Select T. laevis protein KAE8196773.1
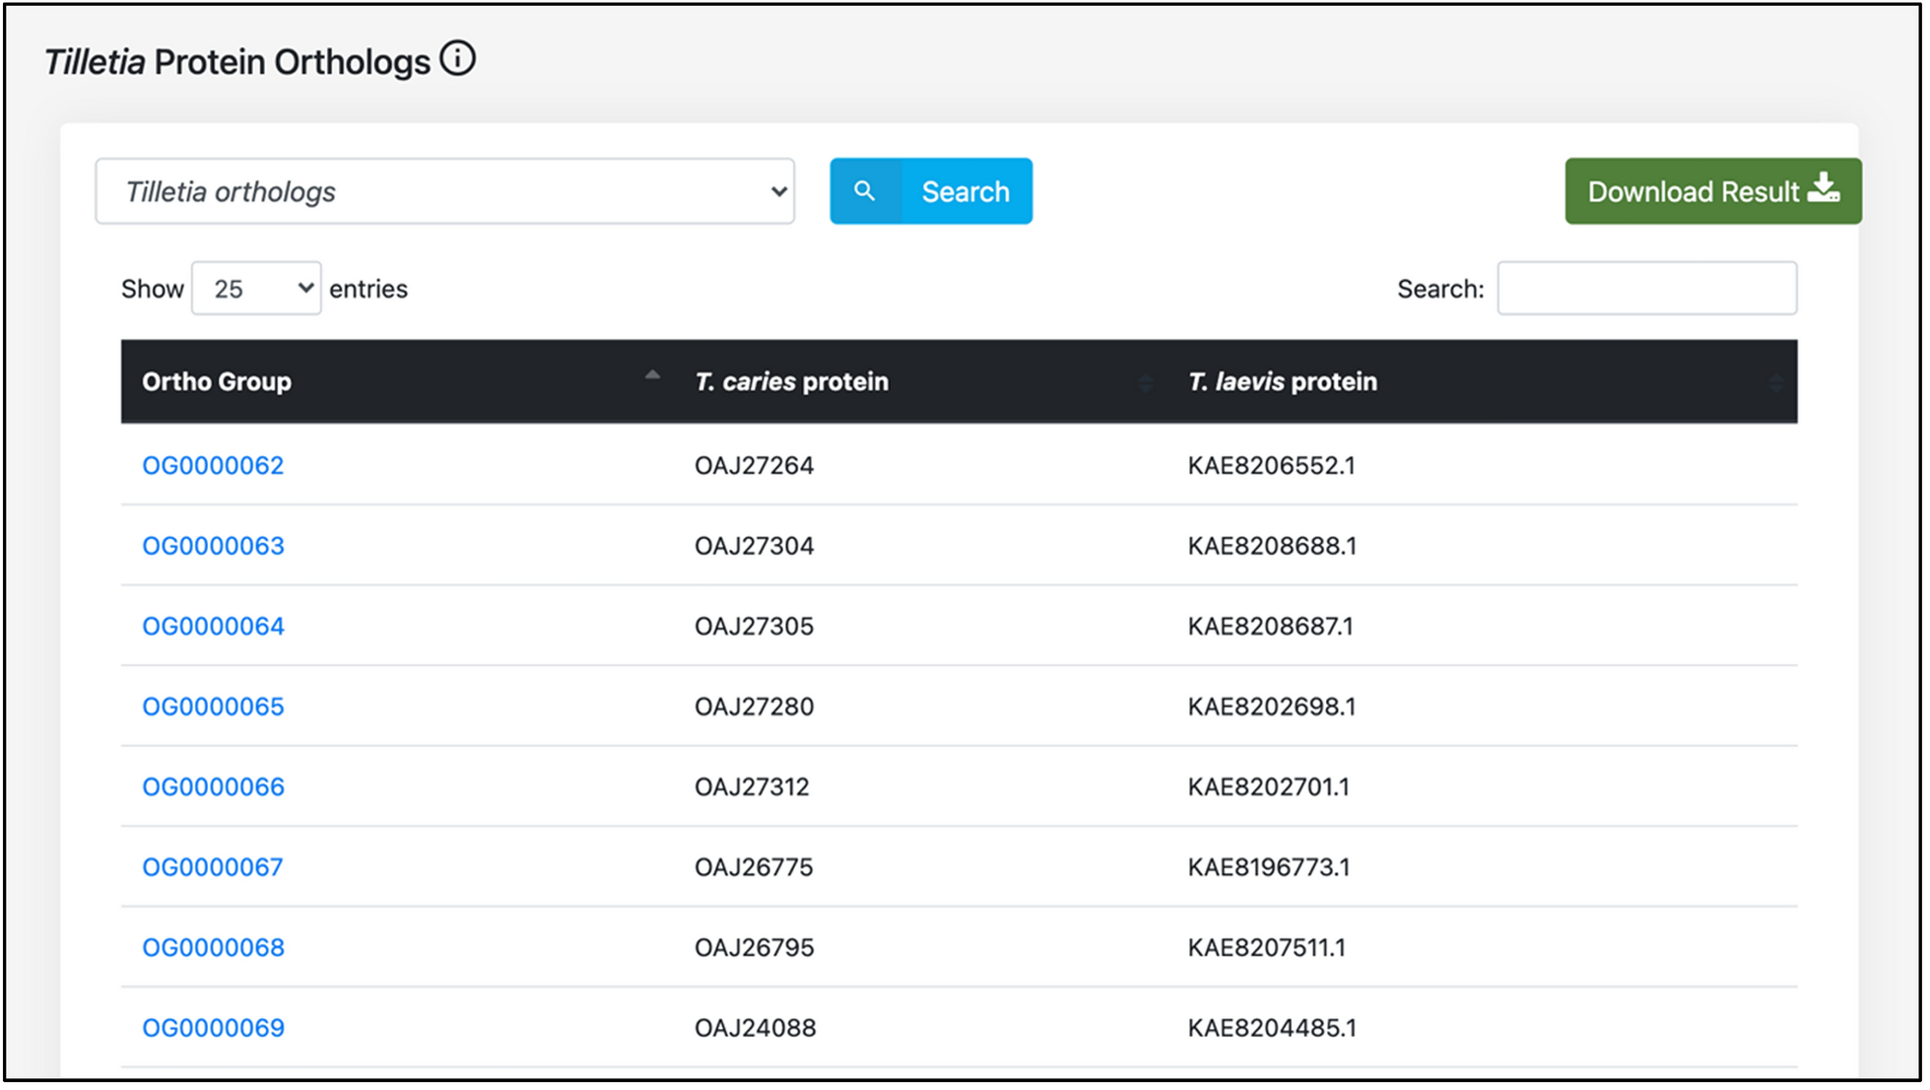This screenshot has height=1090, width=1930. [x=1268, y=867]
